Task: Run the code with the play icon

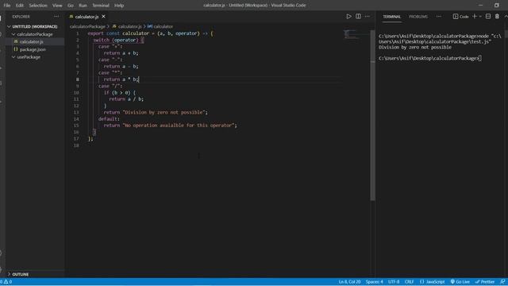Action: tap(348, 17)
